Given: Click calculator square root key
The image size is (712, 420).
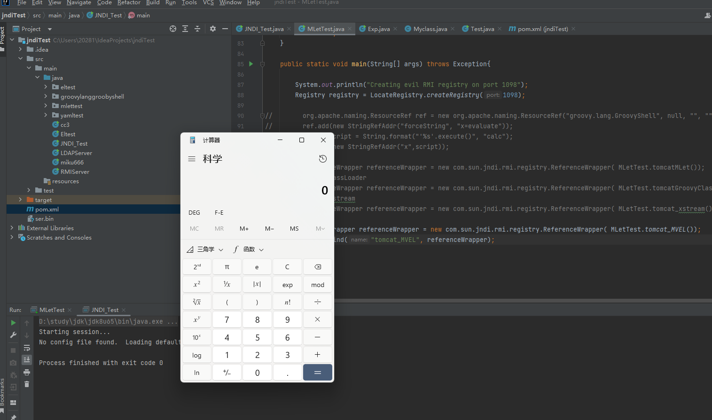Looking at the screenshot, I should (197, 302).
